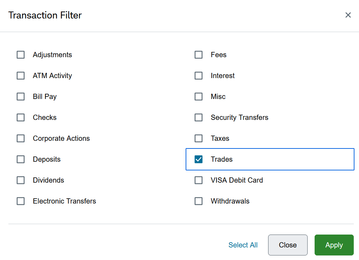Close the Transaction Filter dialog with X
This screenshot has height=260, width=359.
[348, 15]
